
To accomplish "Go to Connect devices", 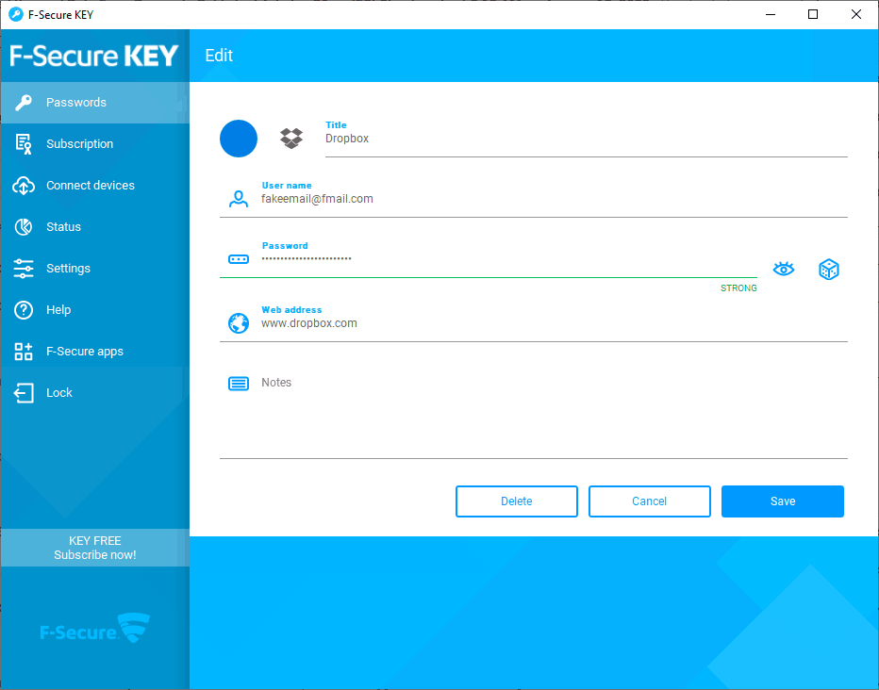I will pyautogui.click(x=94, y=186).
